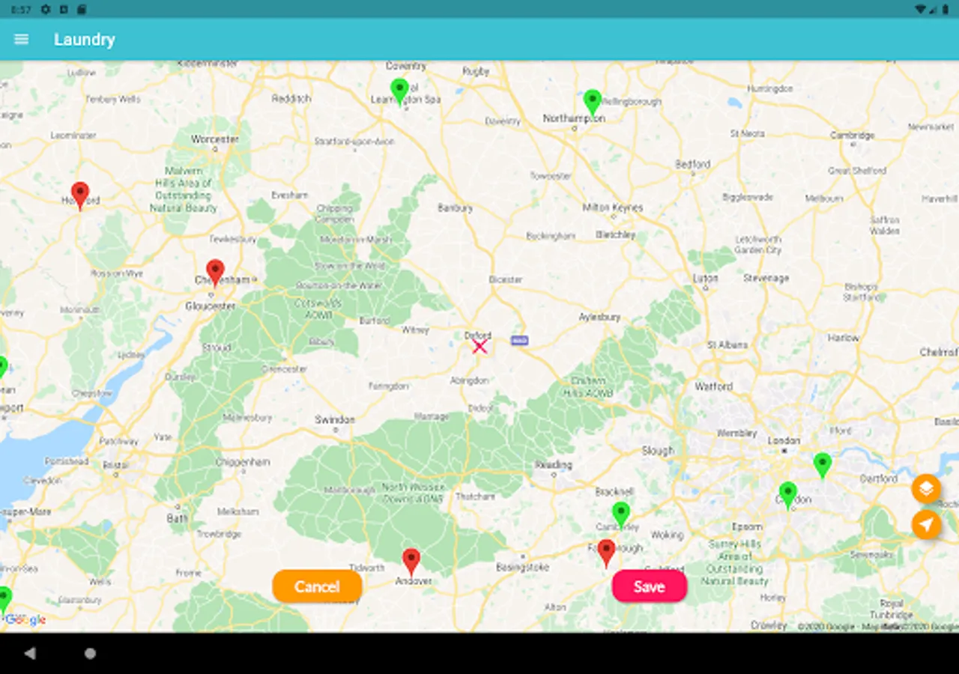Click the Bath label on the map

(178, 517)
